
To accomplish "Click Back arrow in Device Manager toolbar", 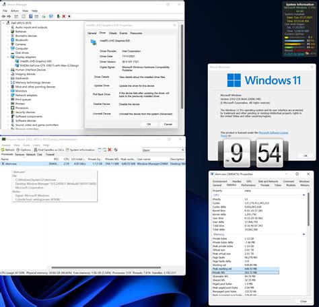I will click(x=3, y=16).
